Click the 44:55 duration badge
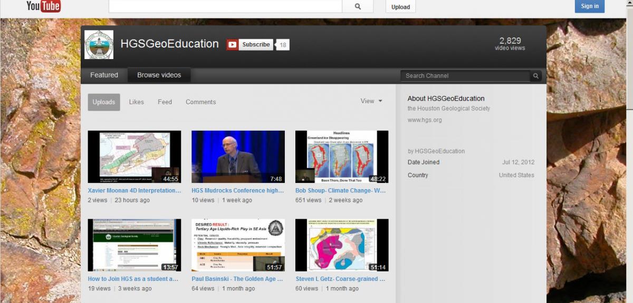 [x=171, y=179]
